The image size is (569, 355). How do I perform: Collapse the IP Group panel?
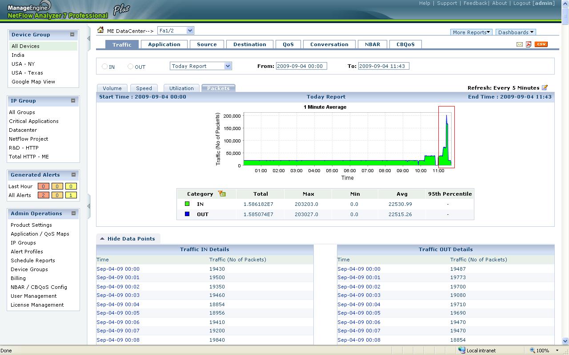pyautogui.click(x=73, y=100)
